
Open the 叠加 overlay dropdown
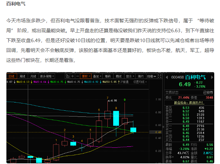(x=97, y=76)
